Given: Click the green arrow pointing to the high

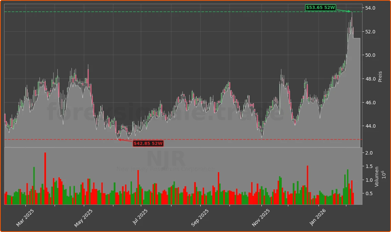Looking at the screenshot, I should (x=344, y=11).
